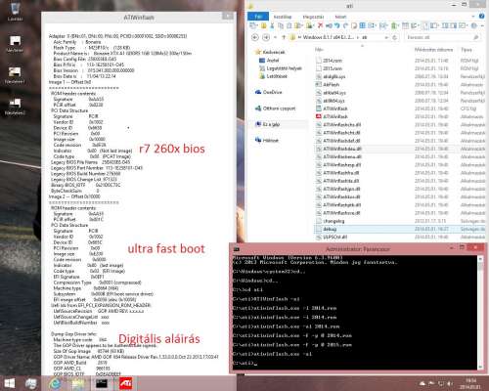Select the 2014.rom file
489x391 pixels.
[329, 61]
